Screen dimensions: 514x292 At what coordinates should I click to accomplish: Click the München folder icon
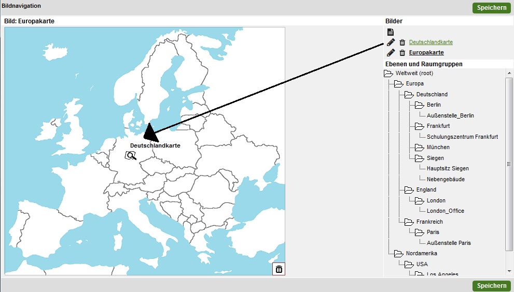click(420, 148)
